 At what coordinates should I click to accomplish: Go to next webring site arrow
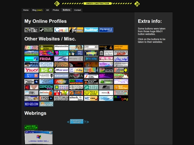click(x=88, y=122)
